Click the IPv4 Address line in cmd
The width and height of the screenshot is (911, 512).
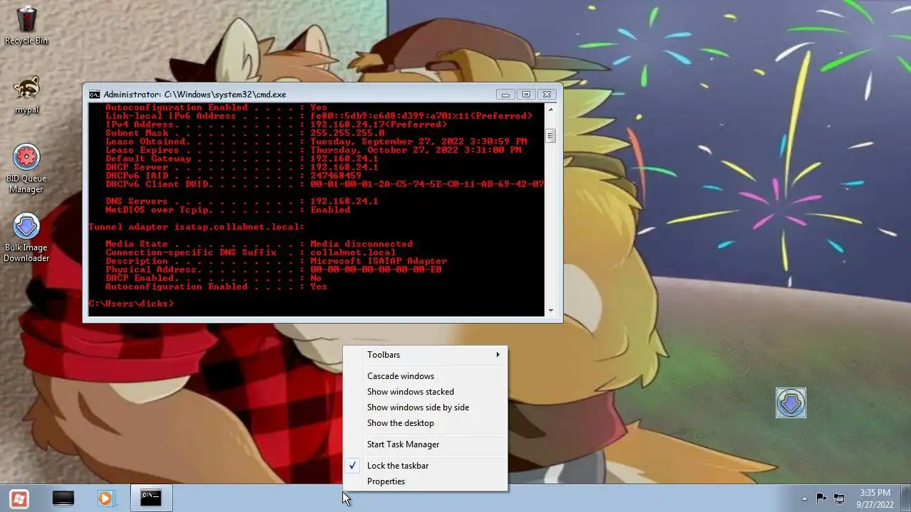point(276,124)
